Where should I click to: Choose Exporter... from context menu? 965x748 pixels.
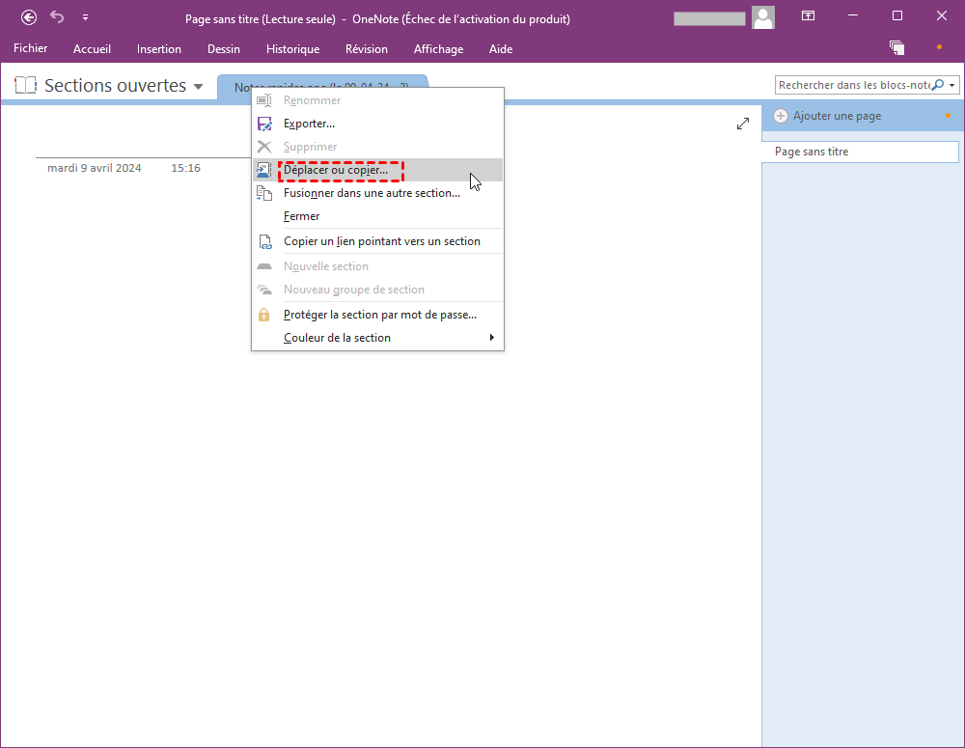[309, 124]
